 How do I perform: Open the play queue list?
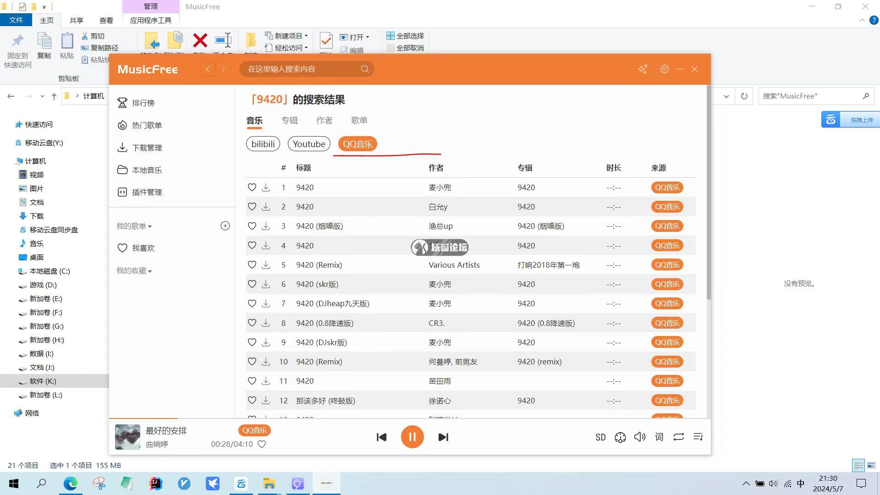point(698,437)
